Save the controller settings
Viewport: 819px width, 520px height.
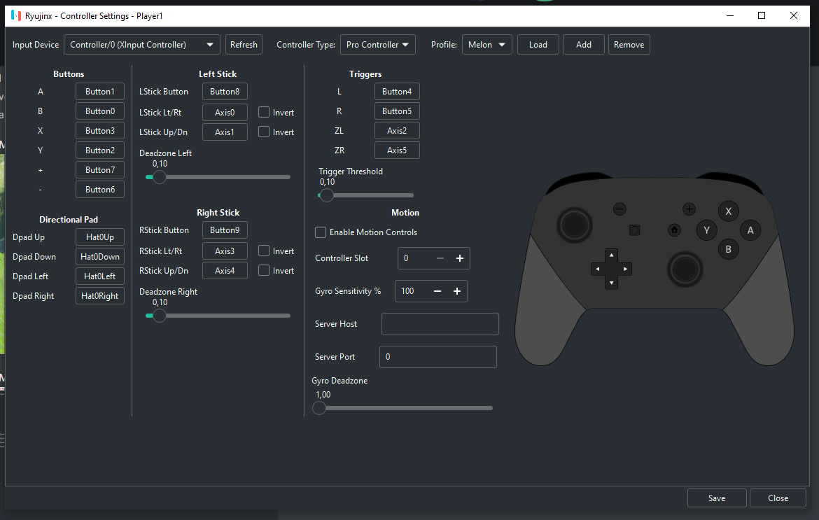(x=717, y=498)
